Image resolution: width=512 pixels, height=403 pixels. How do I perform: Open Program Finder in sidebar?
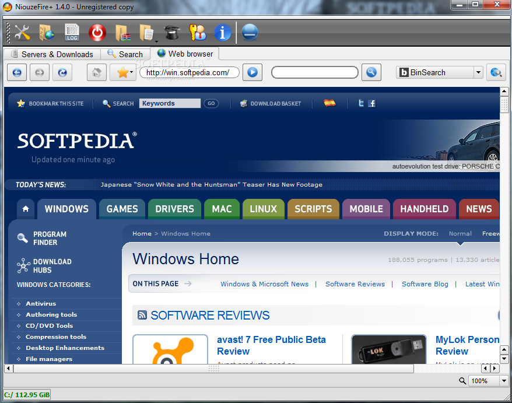pyautogui.click(x=42, y=239)
